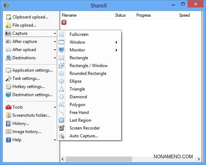Expand the Window submenu arrow
Screen dimensions: 206x165
coord(116,42)
